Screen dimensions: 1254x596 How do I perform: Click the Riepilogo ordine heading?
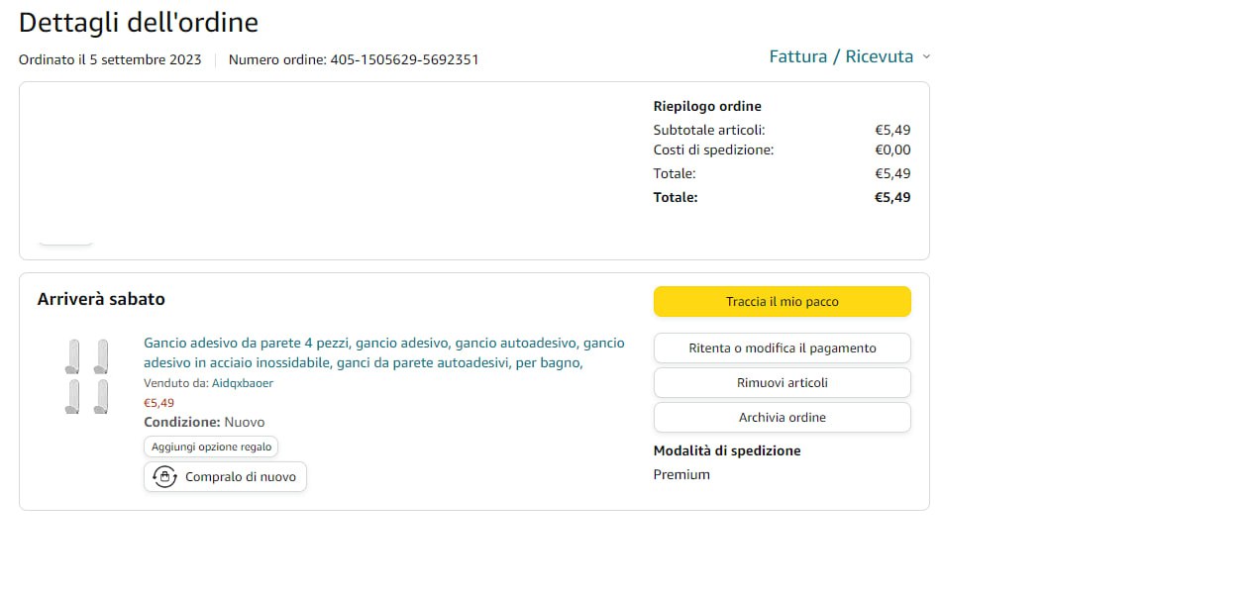click(x=707, y=106)
